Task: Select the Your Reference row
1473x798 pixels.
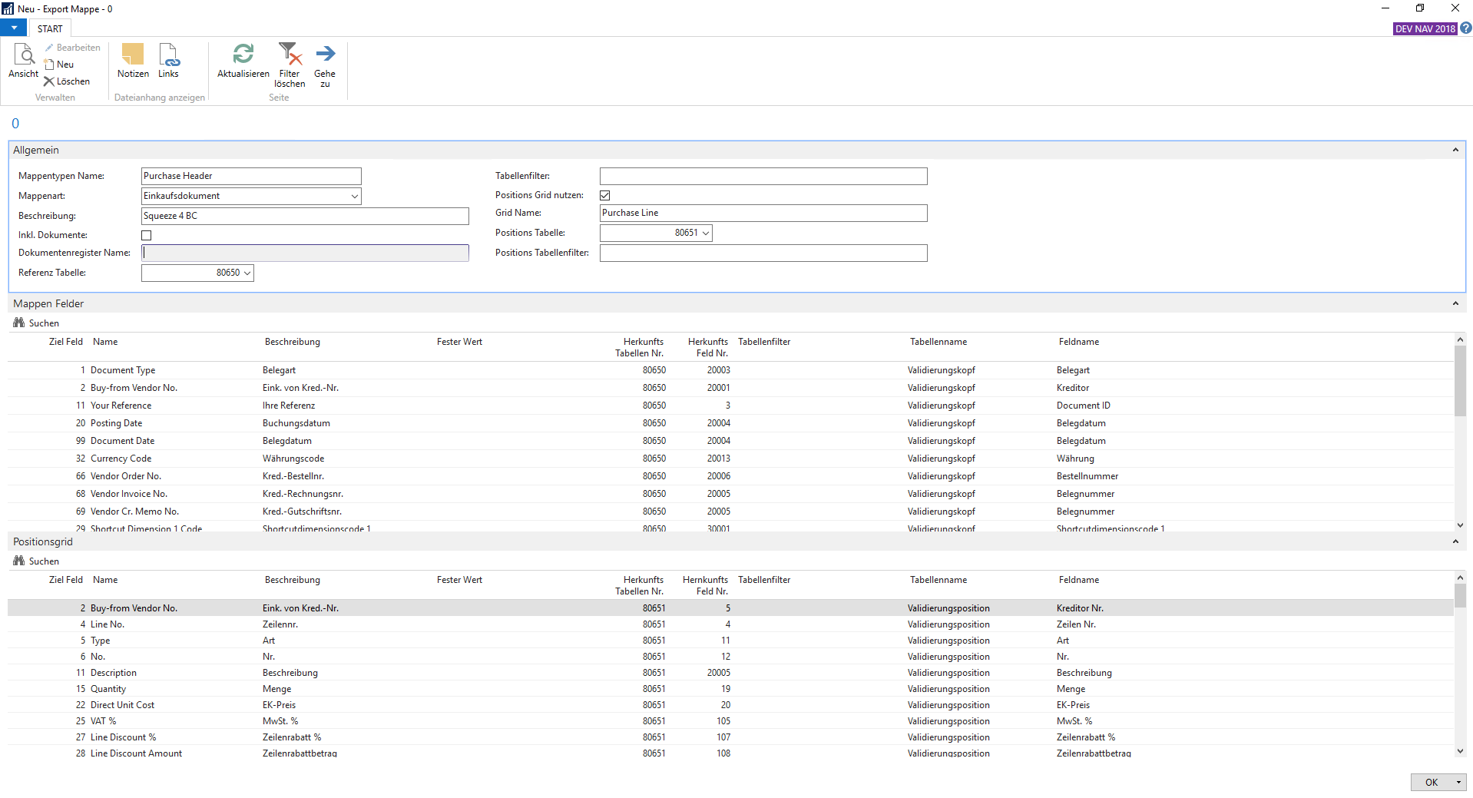Action: coord(730,406)
